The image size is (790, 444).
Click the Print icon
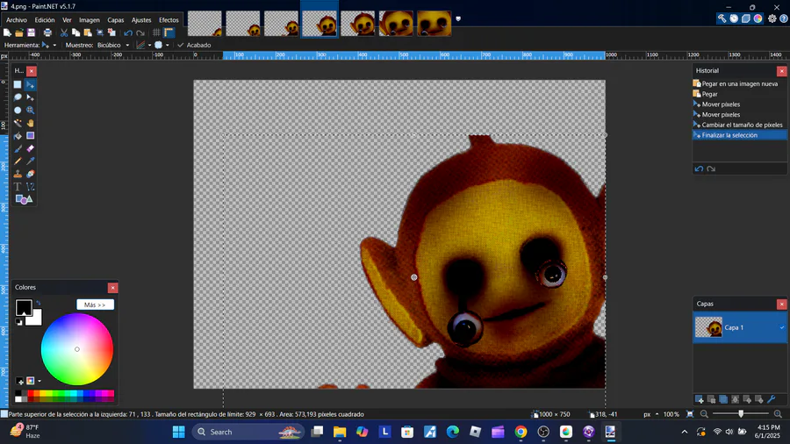coord(47,32)
